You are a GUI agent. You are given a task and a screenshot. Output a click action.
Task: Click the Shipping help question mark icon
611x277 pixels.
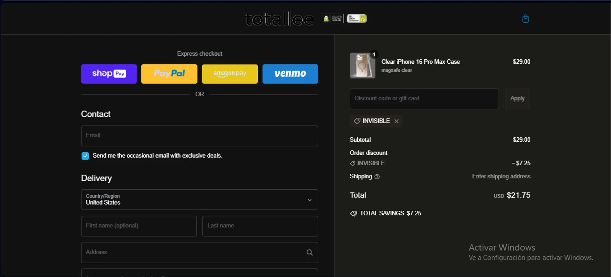[377, 177]
